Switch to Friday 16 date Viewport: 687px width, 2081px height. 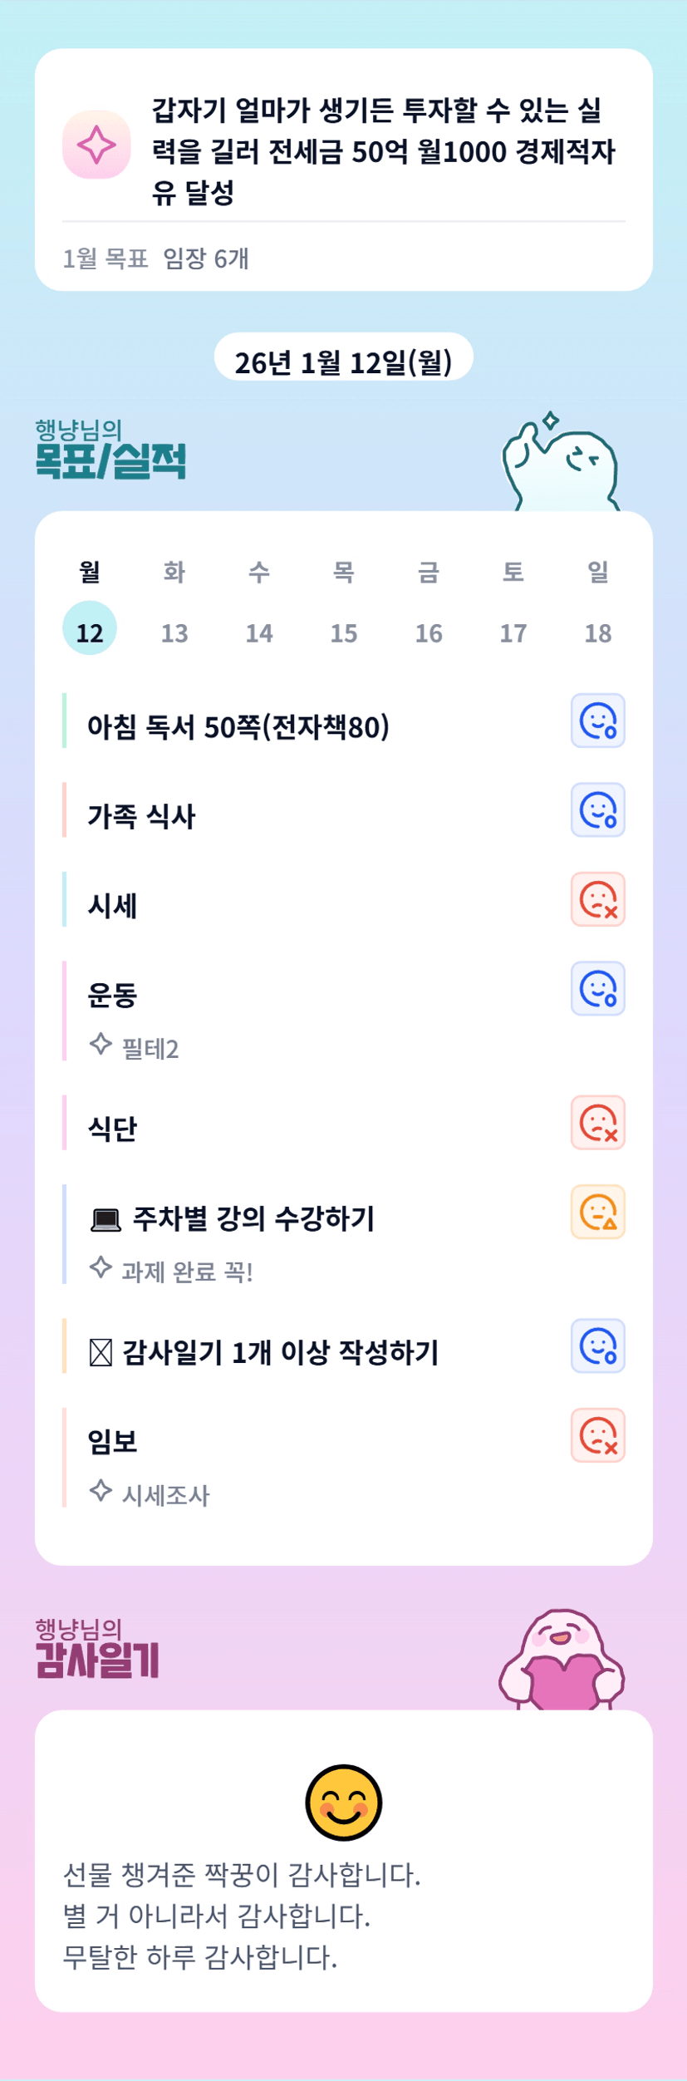coord(429,632)
